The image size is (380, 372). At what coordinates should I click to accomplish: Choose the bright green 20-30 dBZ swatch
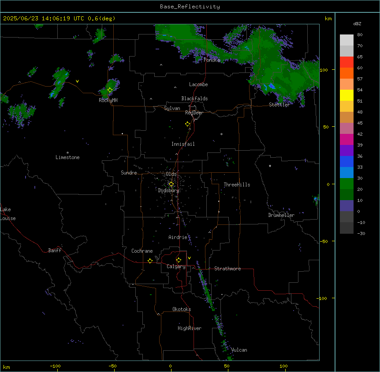point(346,184)
